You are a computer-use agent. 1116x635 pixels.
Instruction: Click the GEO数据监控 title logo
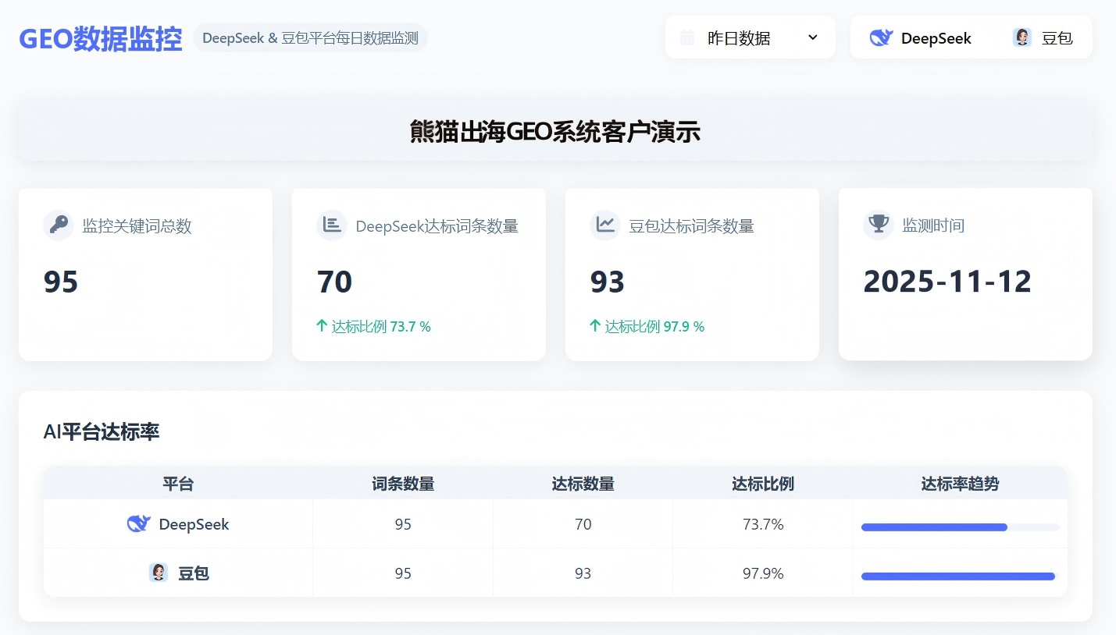point(101,38)
